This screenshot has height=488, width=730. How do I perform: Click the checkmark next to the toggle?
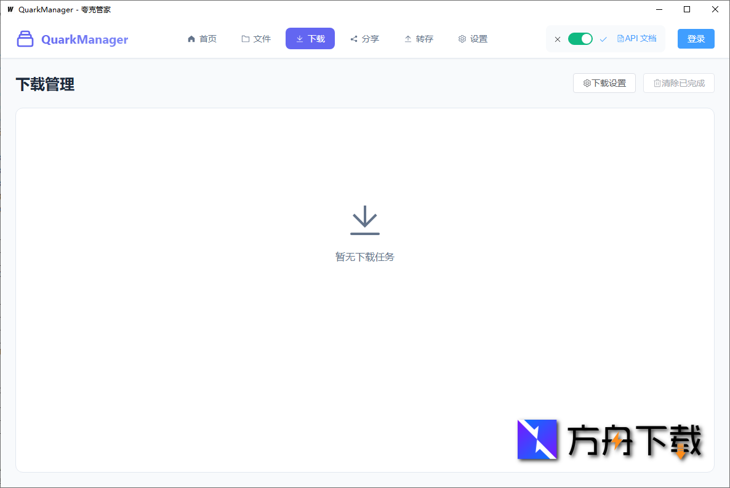(603, 38)
